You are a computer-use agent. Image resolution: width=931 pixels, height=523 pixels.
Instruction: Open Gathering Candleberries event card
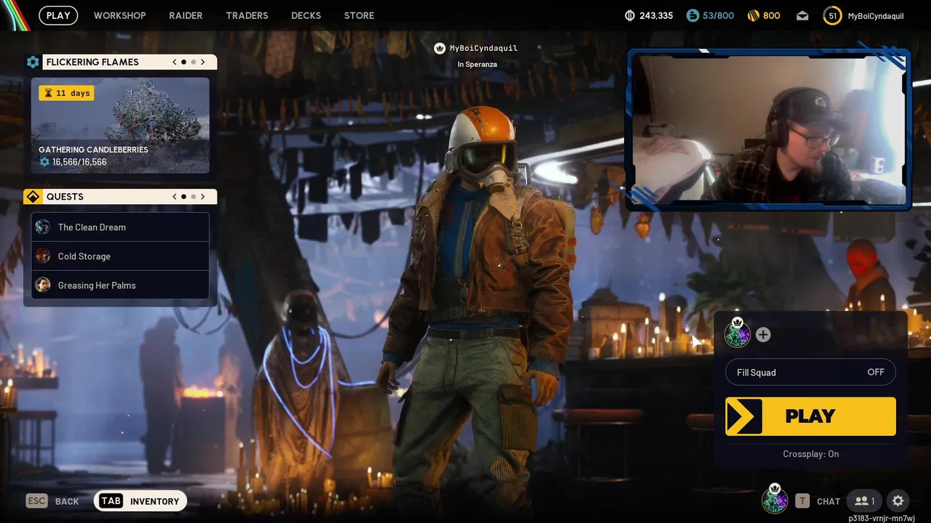coord(120,126)
